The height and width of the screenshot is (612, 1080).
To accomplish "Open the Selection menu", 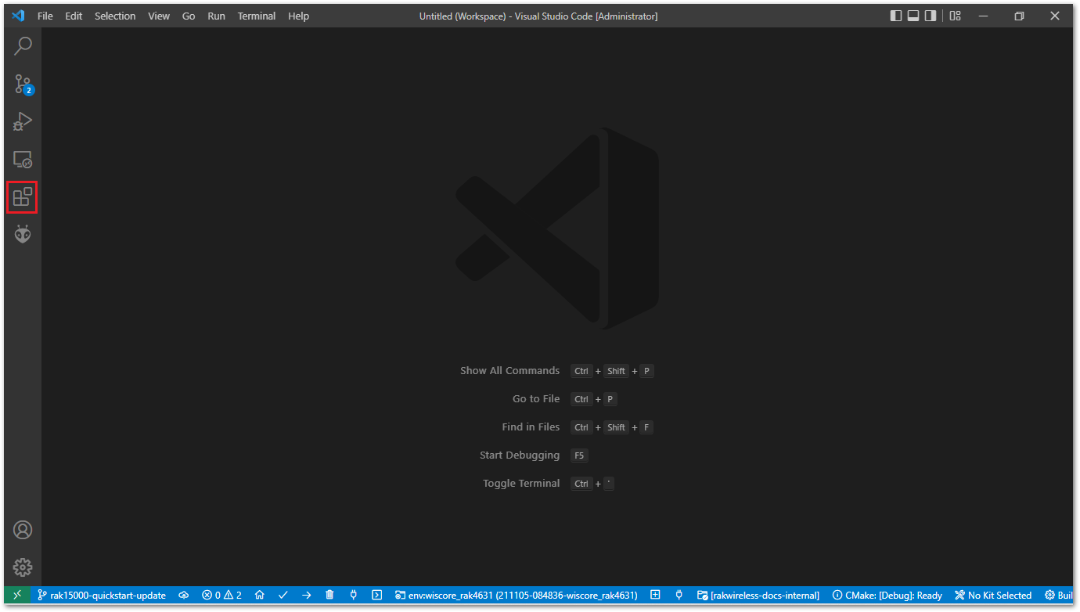I will pyautogui.click(x=115, y=16).
